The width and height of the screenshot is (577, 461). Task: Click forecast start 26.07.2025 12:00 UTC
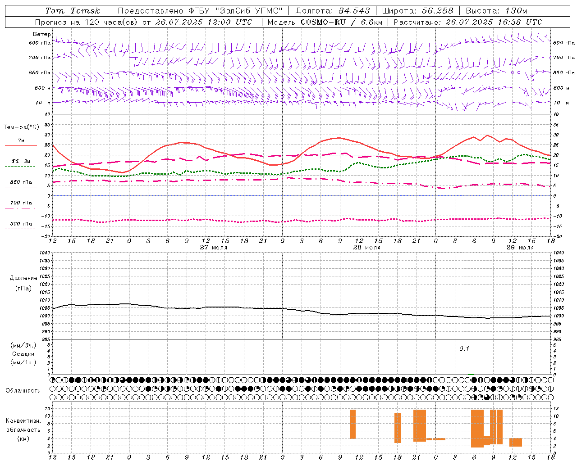[x=204, y=22]
